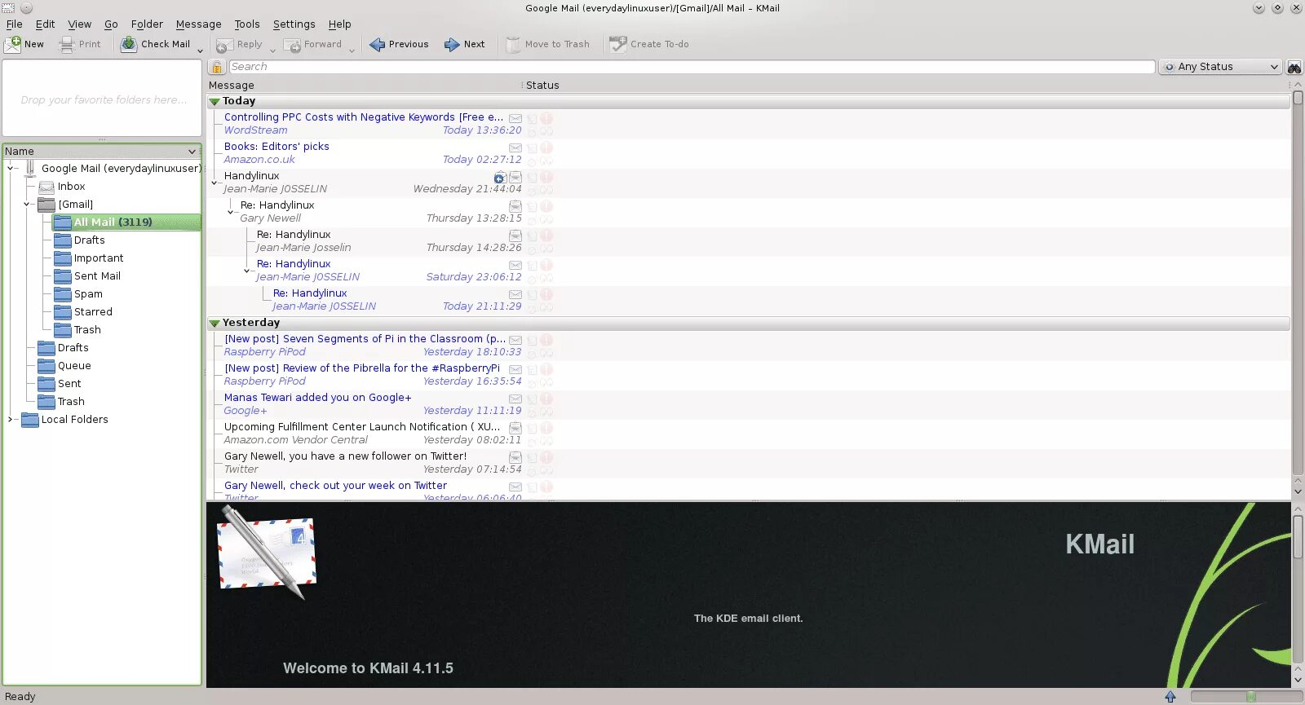1305x705 pixels.
Task: Open the binoculars full search button
Action: (x=1294, y=67)
